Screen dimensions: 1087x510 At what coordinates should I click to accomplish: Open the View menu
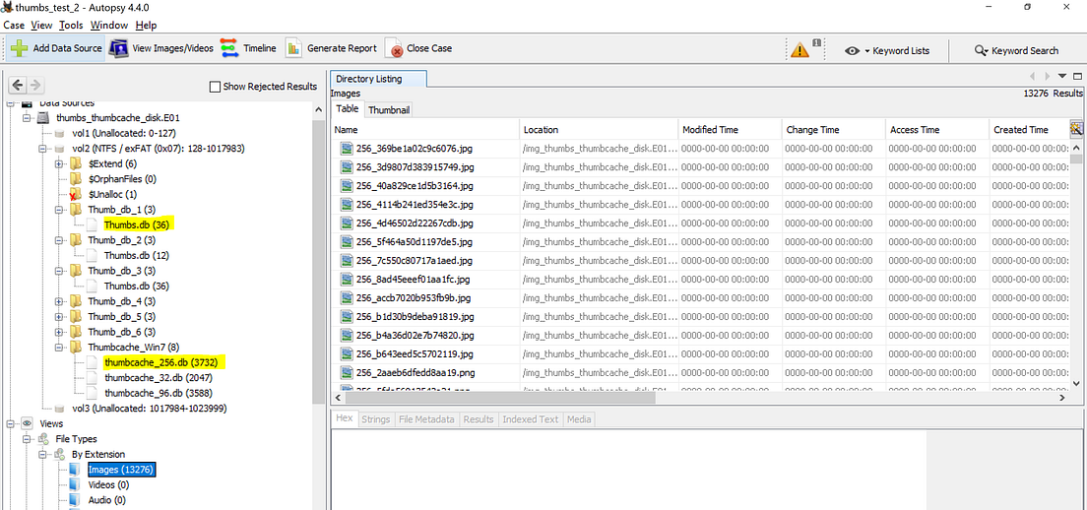(x=41, y=25)
